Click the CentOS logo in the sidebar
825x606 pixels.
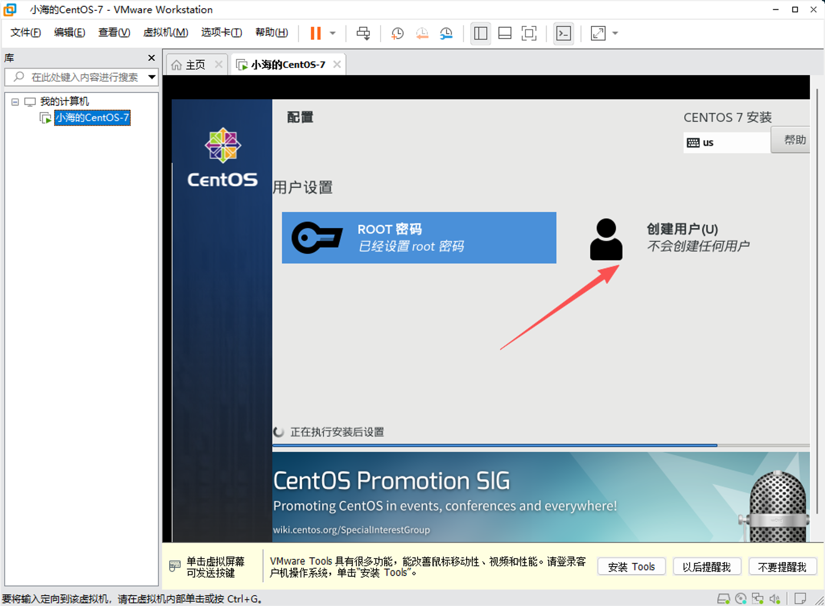click(x=222, y=157)
